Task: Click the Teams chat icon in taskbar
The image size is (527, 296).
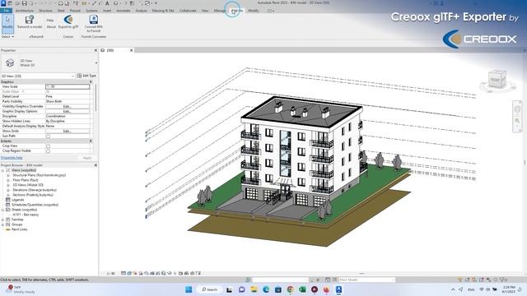Action: tap(241, 289)
